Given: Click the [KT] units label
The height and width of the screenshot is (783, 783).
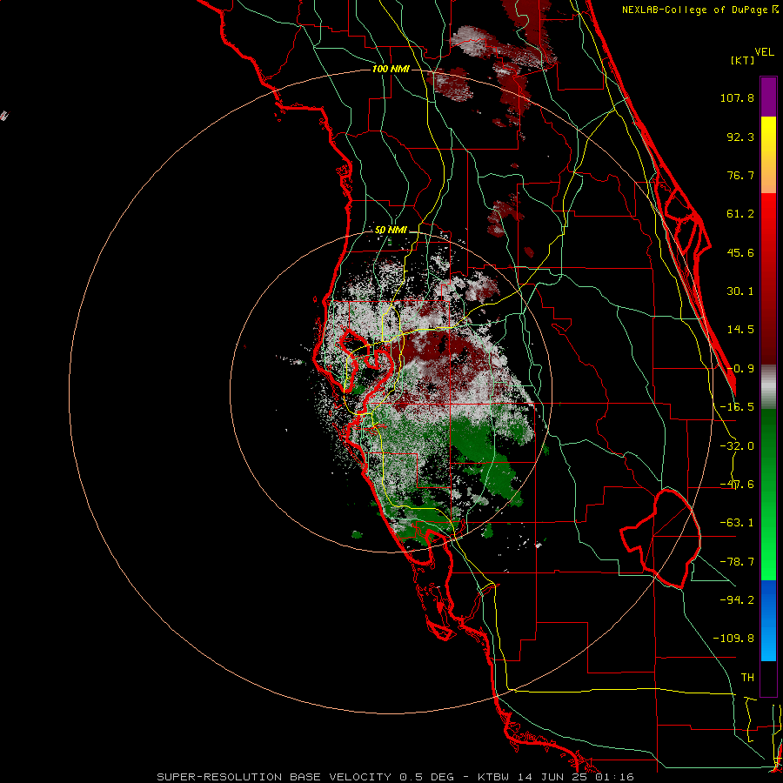Looking at the screenshot, I should [x=742, y=60].
